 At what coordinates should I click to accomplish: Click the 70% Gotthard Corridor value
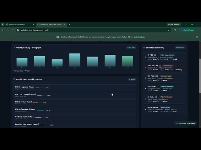47,117
